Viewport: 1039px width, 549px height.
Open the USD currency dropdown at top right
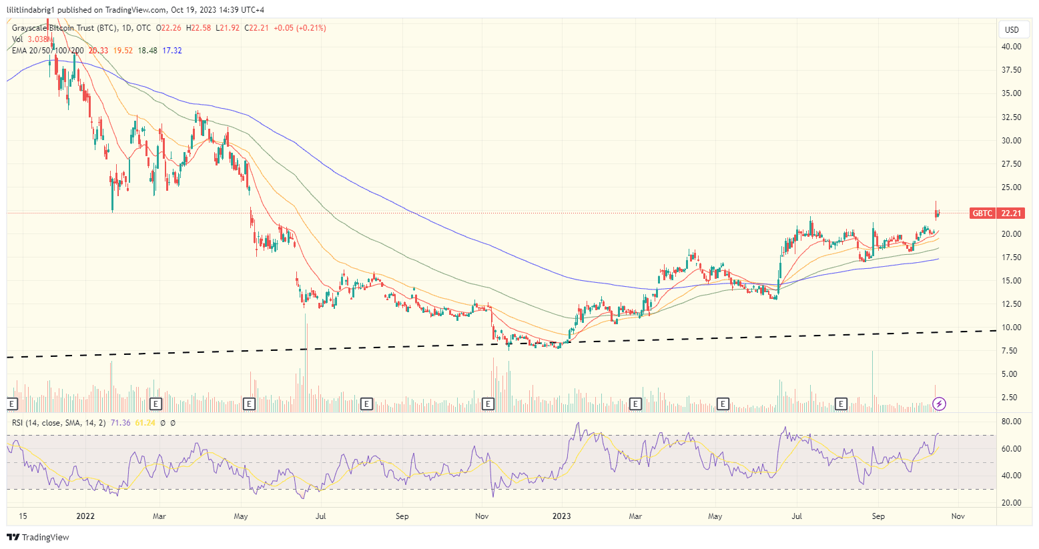pos(1012,29)
